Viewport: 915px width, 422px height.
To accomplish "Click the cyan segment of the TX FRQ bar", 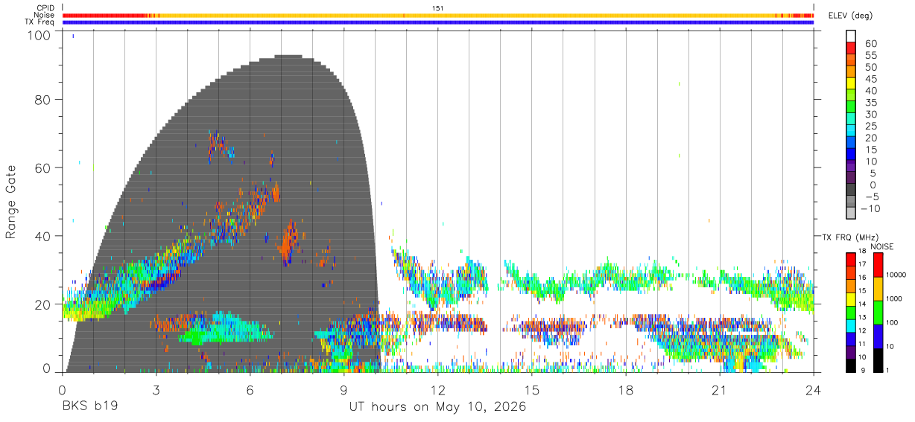I will tap(851, 326).
